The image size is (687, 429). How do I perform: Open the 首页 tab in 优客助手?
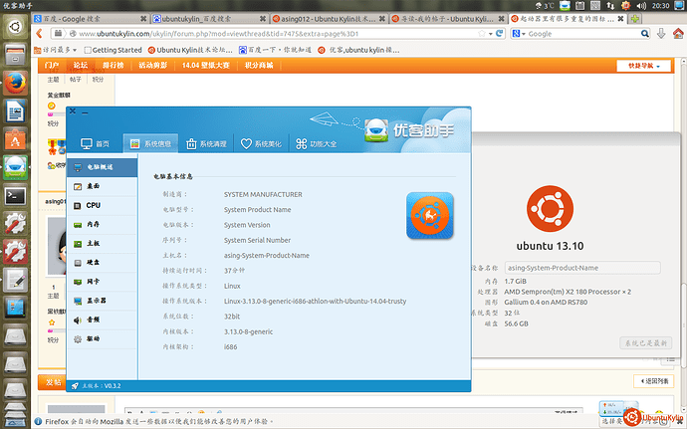95,143
